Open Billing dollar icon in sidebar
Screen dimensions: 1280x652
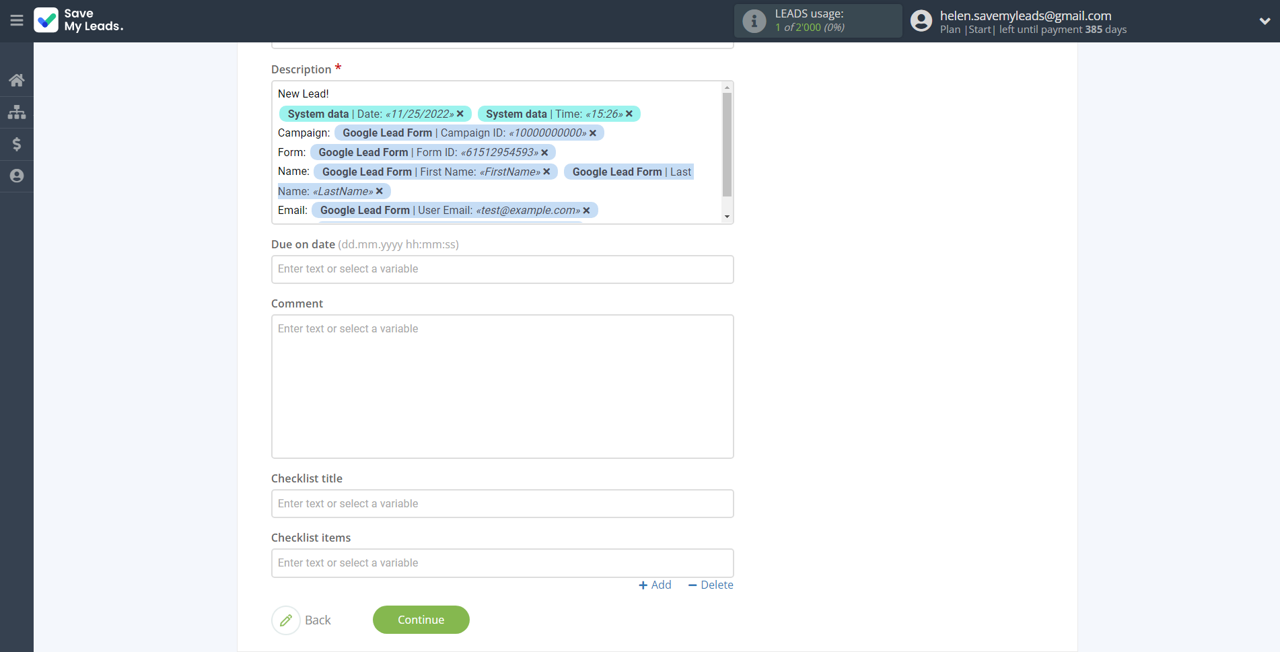tap(17, 144)
